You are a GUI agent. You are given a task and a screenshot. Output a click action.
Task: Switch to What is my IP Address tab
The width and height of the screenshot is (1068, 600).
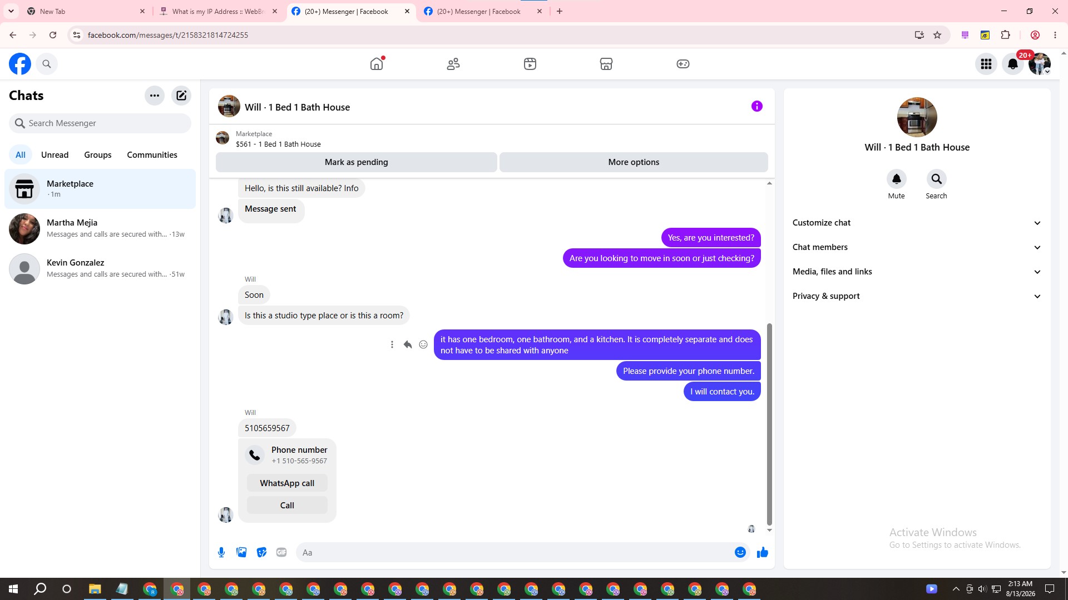(x=218, y=11)
